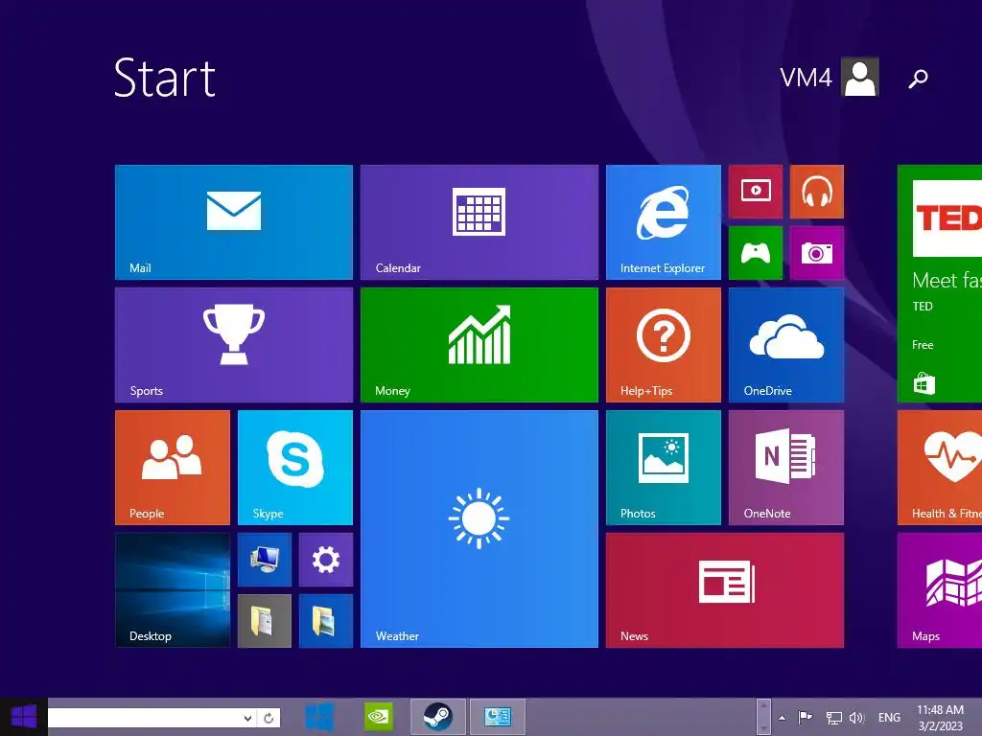This screenshot has height=736, width=982.
Task: Open the Mail tile
Action: (x=234, y=222)
